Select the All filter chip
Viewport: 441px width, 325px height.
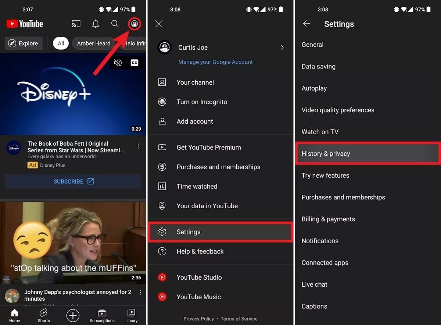pos(61,43)
